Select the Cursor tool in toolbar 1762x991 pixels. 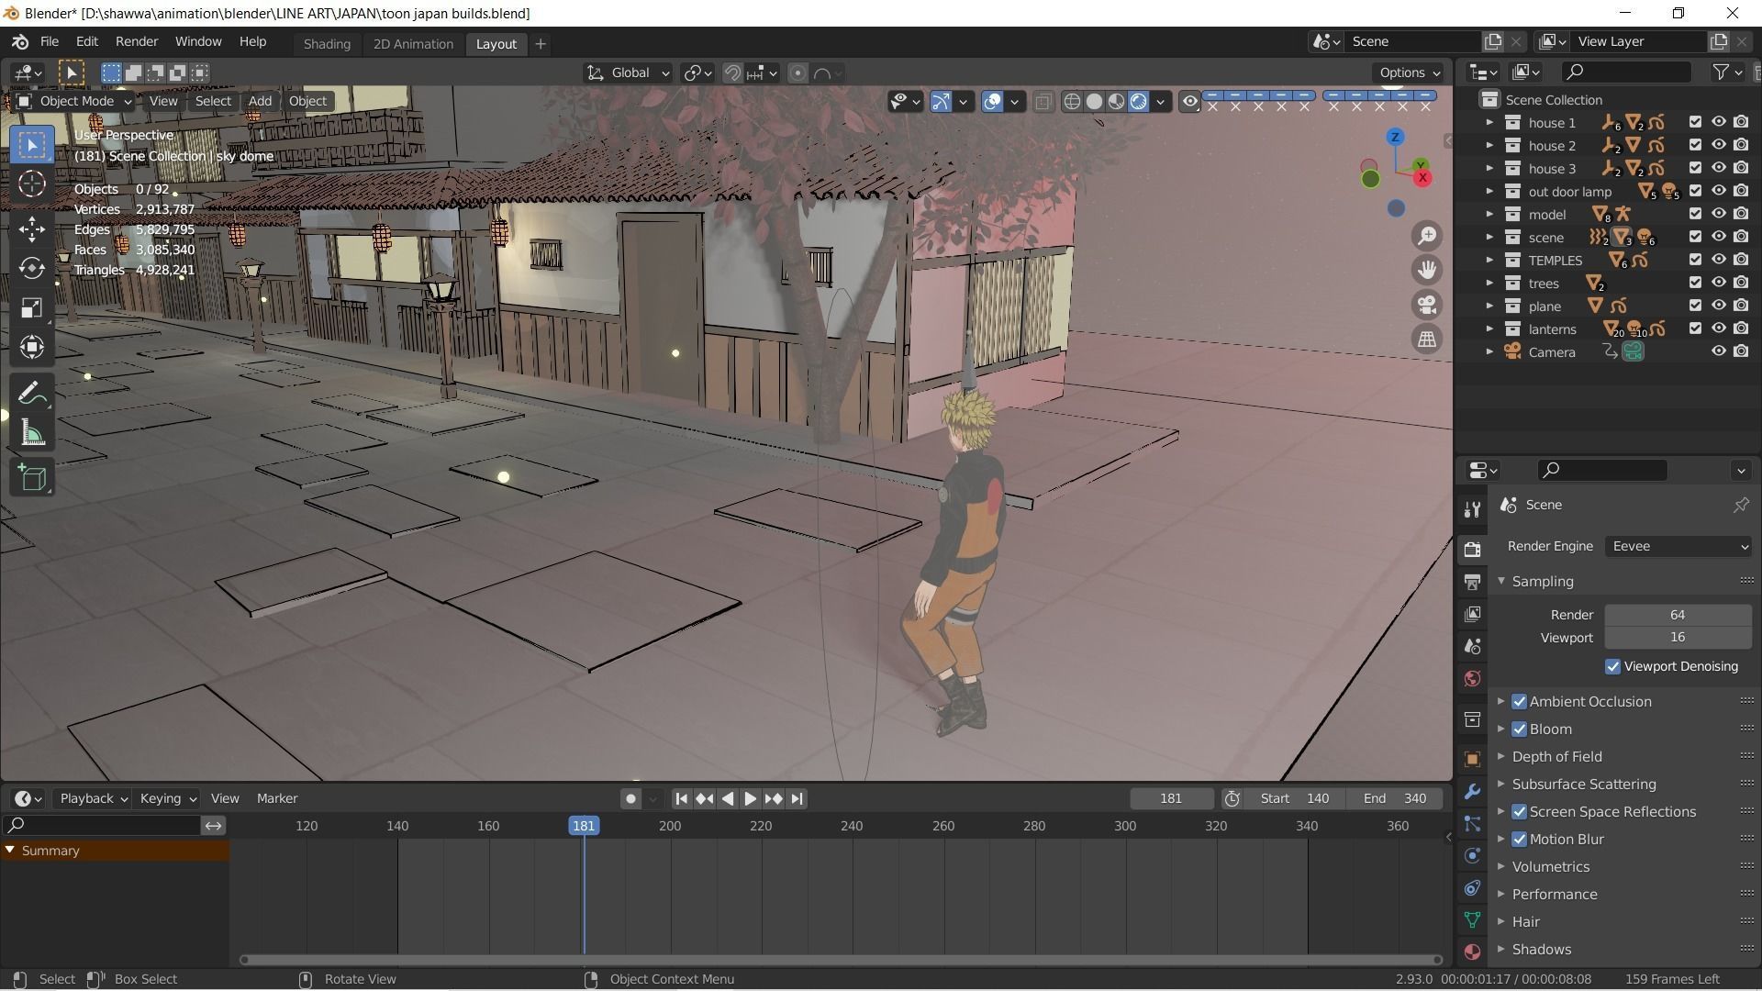click(x=32, y=184)
